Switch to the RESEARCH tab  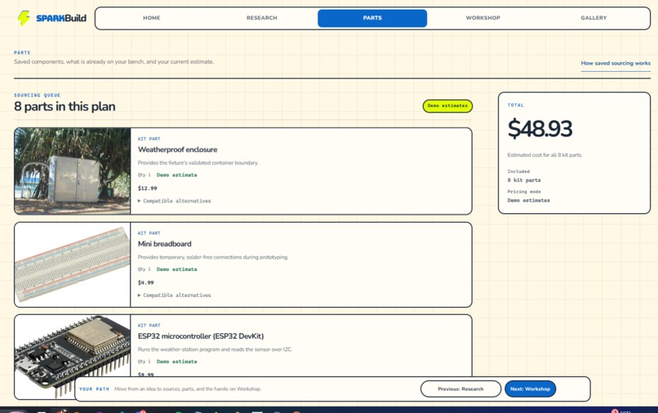click(x=262, y=18)
